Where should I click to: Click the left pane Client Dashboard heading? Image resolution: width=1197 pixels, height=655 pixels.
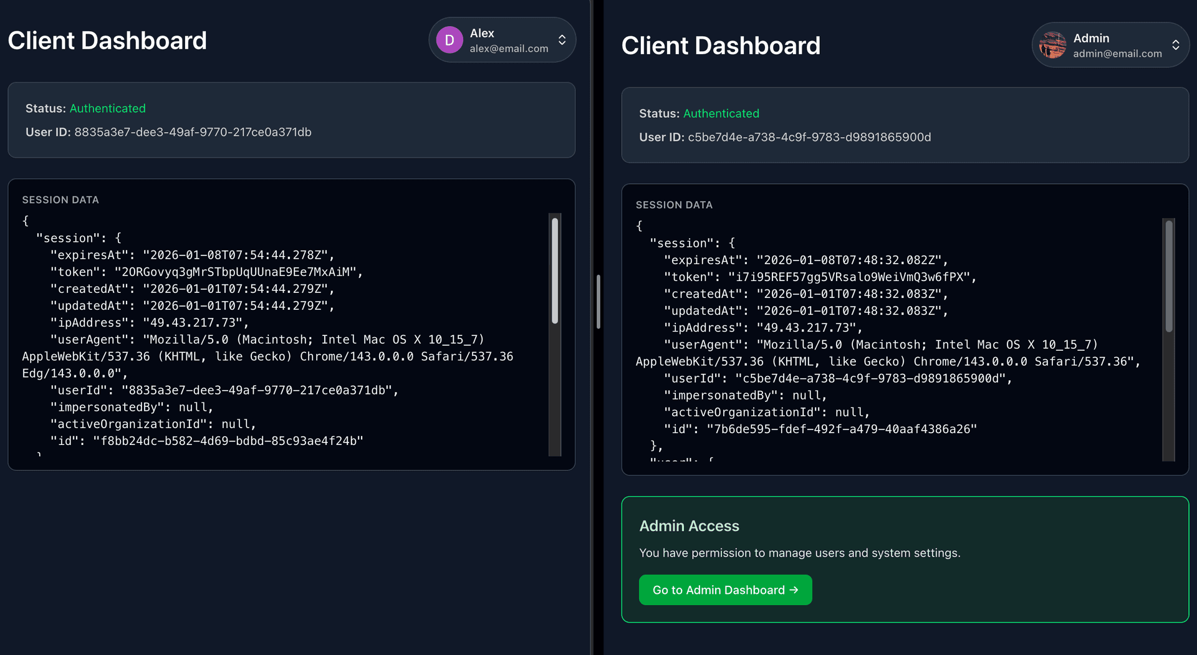tap(107, 41)
